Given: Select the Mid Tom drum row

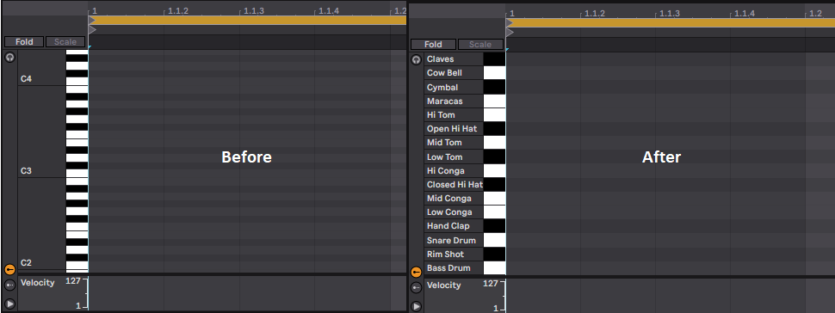Looking at the screenshot, I should coord(454,143).
